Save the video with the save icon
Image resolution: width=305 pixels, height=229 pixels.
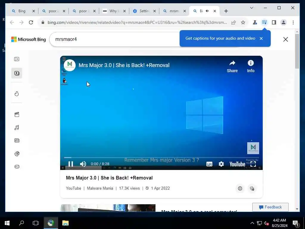coord(252,188)
